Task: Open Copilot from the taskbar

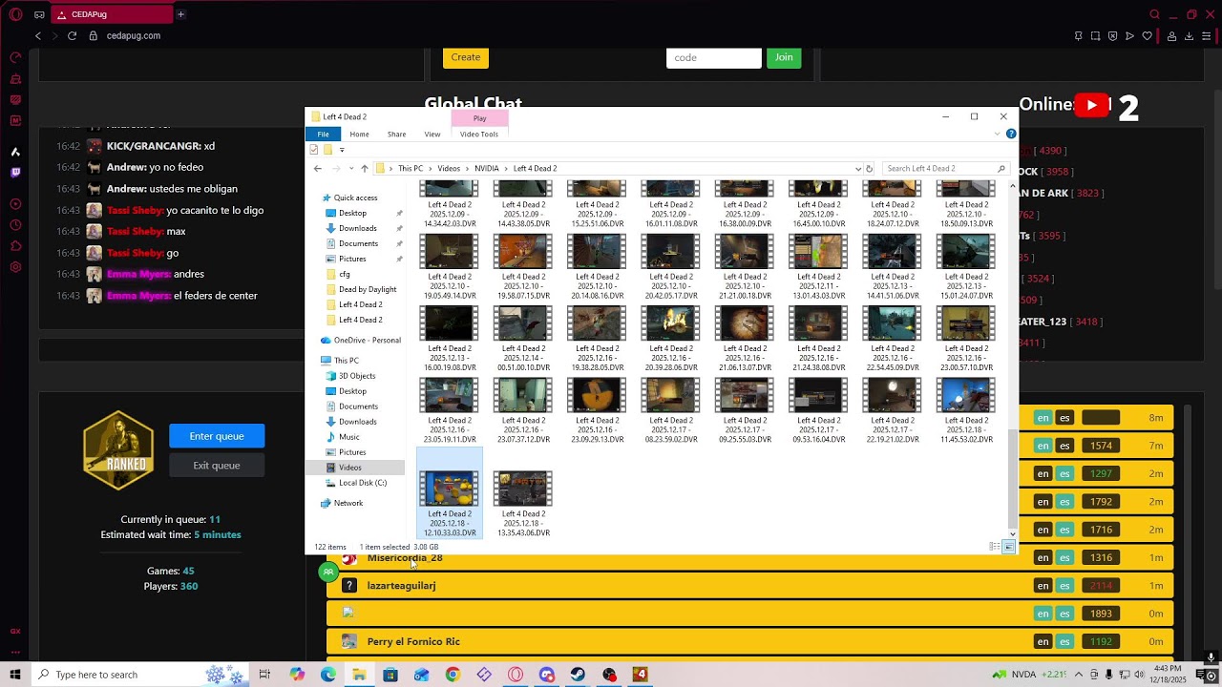Action: [x=297, y=675]
